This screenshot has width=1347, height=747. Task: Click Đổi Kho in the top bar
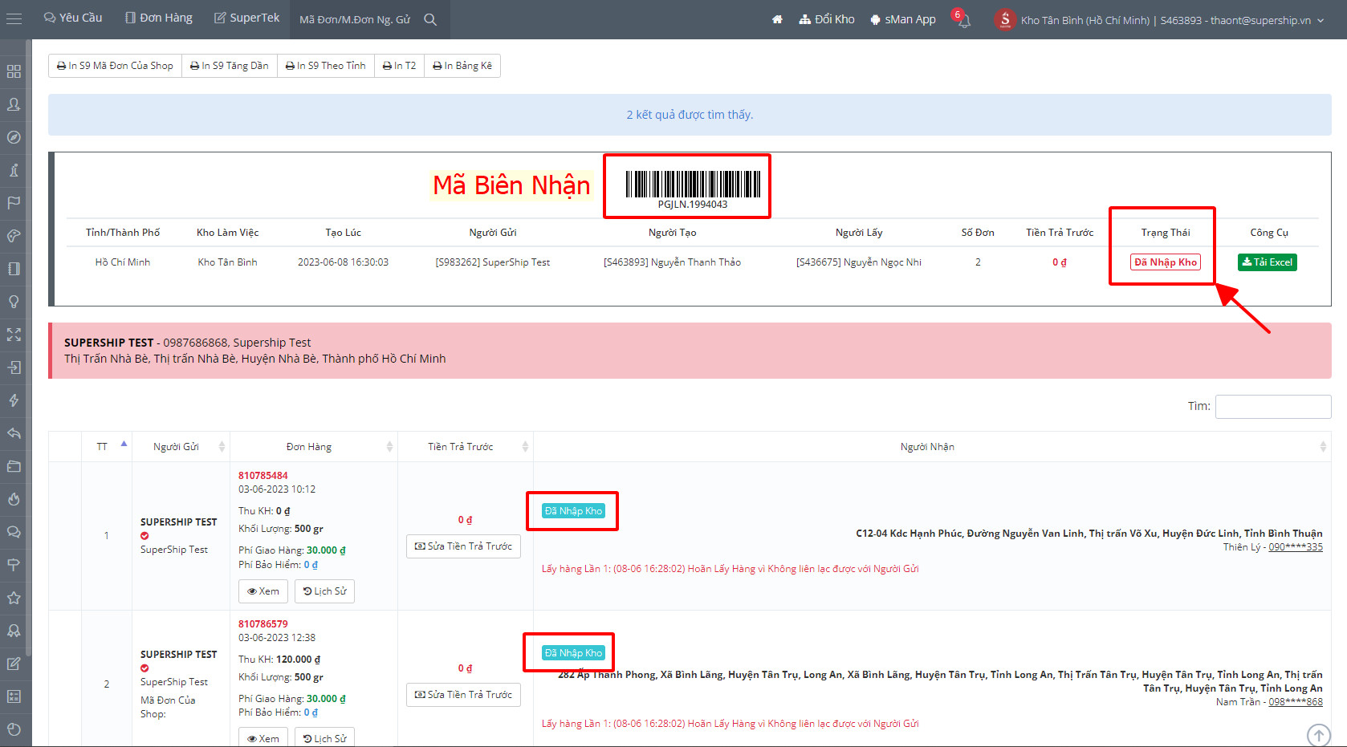pyautogui.click(x=827, y=19)
